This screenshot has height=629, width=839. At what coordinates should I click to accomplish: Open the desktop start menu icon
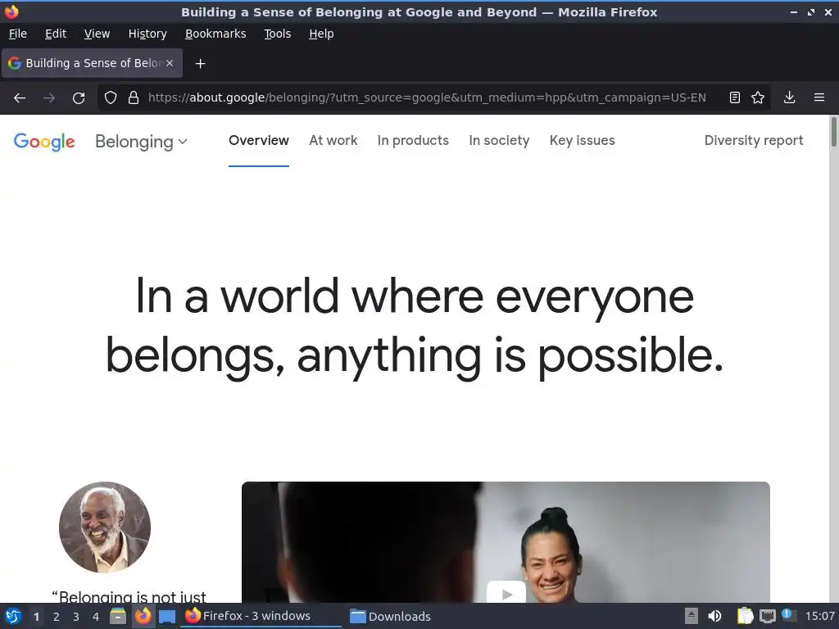[x=13, y=616]
